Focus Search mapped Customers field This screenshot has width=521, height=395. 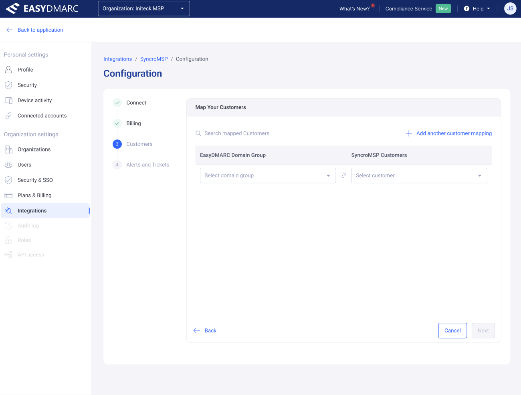[237, 133]
